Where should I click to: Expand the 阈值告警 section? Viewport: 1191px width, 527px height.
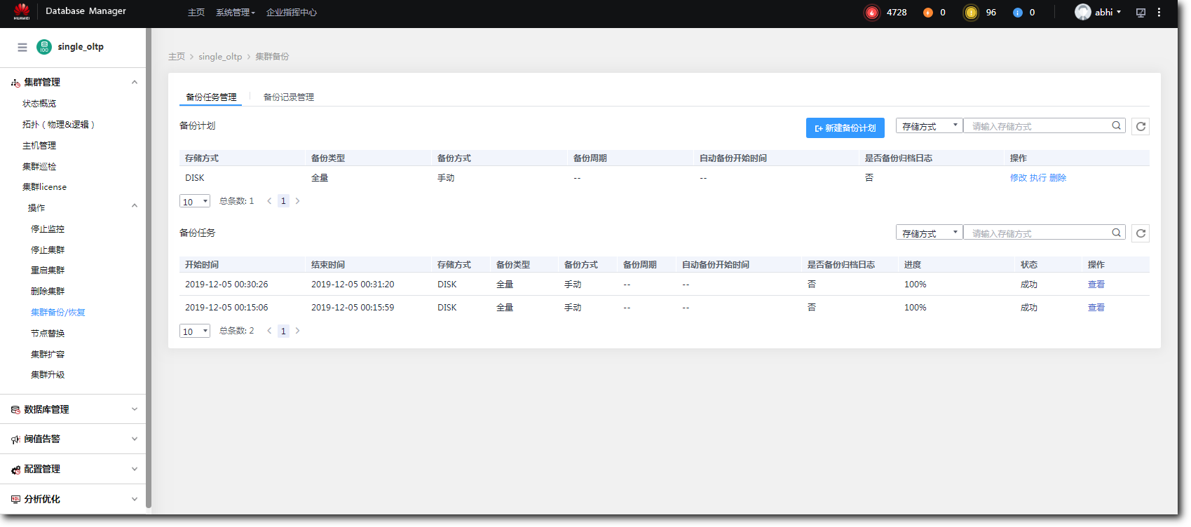tap(135, 439)
